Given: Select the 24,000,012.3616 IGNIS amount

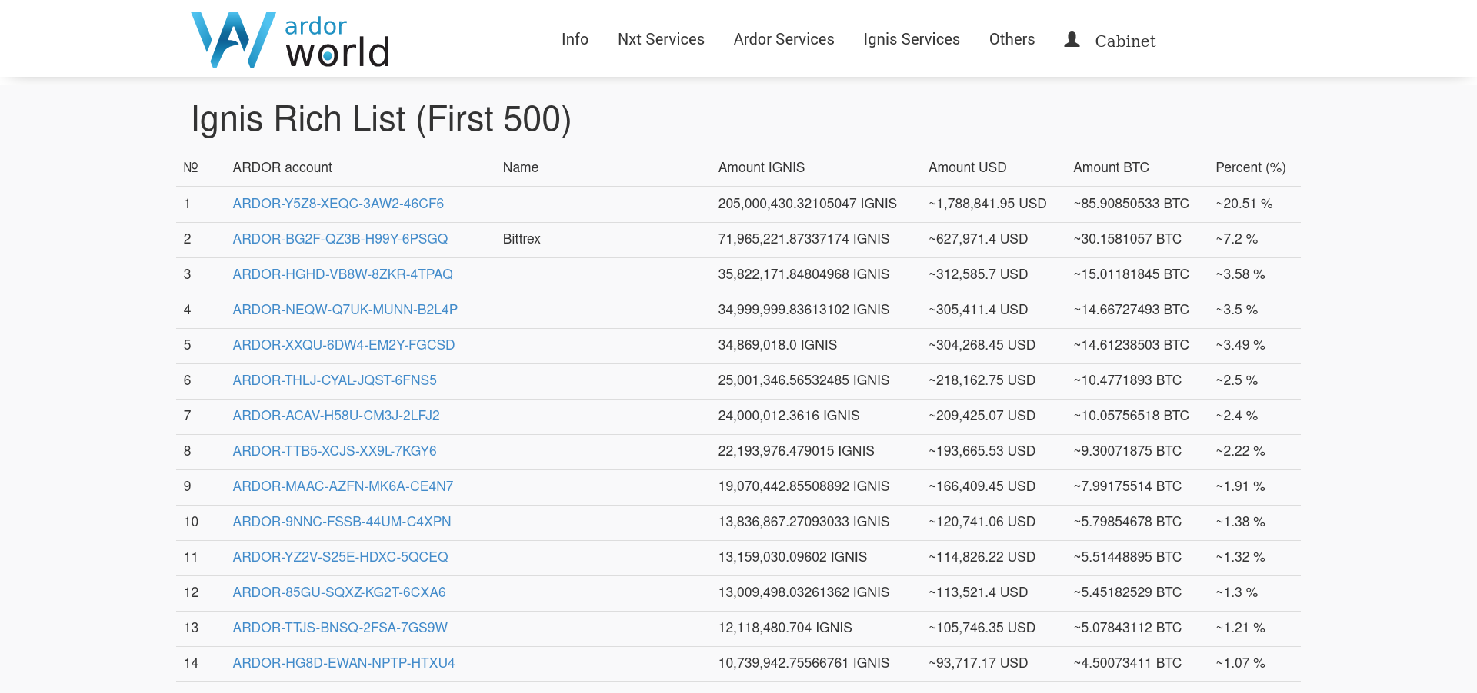Looking at the screenshot, I should coord(789,416).
